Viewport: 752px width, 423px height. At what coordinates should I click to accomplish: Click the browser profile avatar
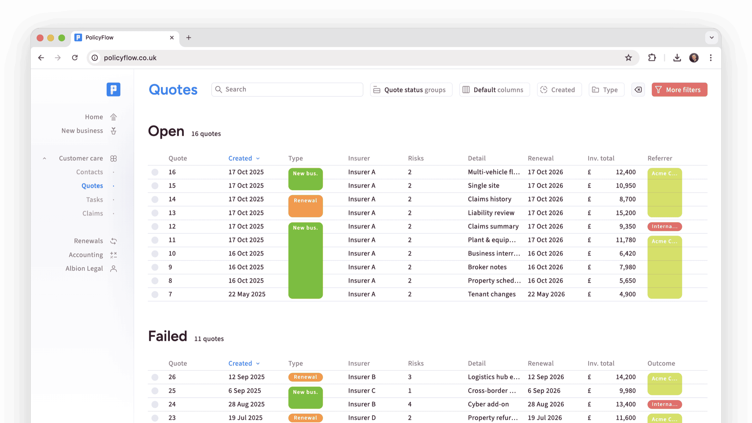tap(694, 58)
